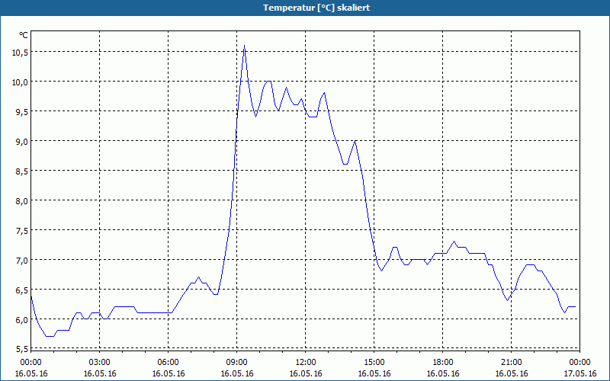Click the temperature peak above 10,5 on curve
The height and width of the screenshot is (381, 610).
pos(244,46)
